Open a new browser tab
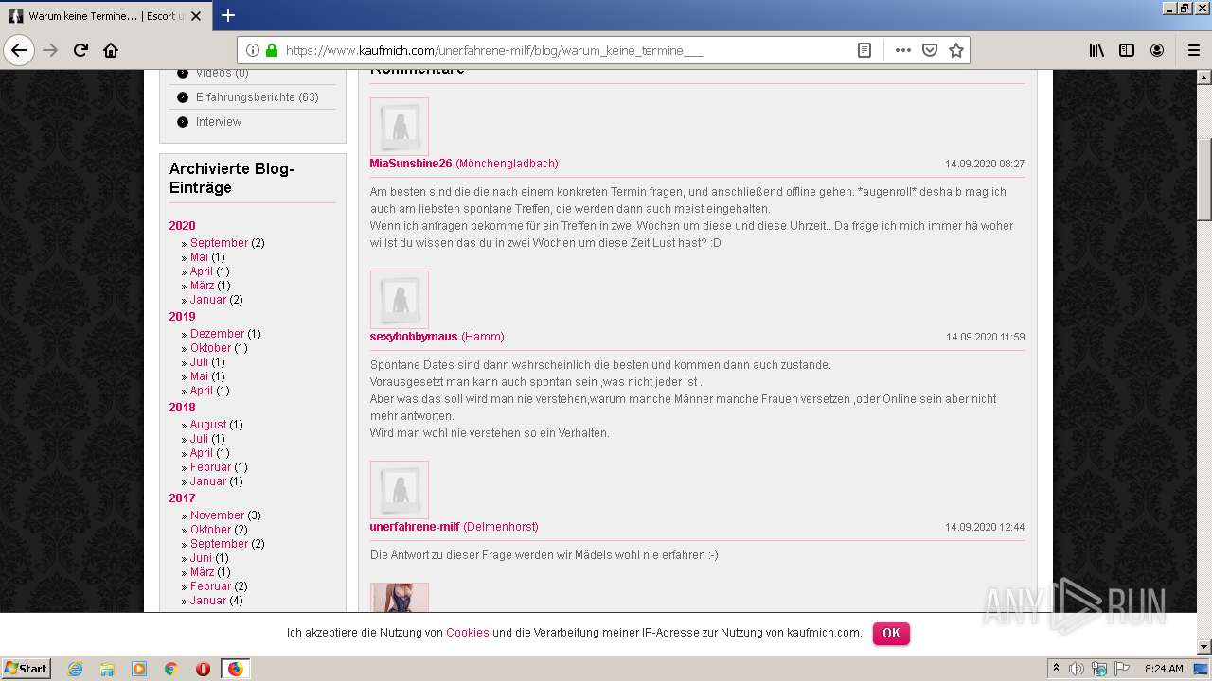This screenshot has width=1212, height=681. click(x=228, y=15)
